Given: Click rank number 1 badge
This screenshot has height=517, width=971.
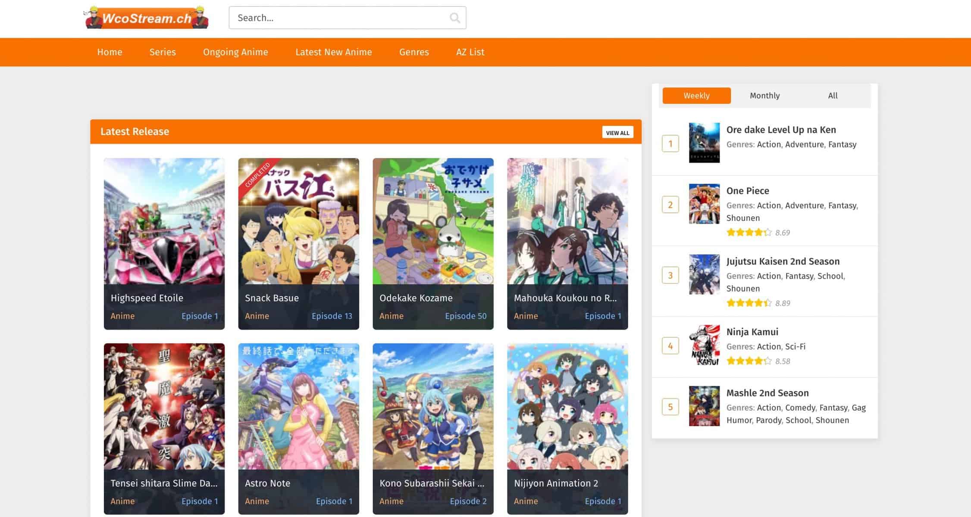Looking at the screenshot, I should (670, 143).
